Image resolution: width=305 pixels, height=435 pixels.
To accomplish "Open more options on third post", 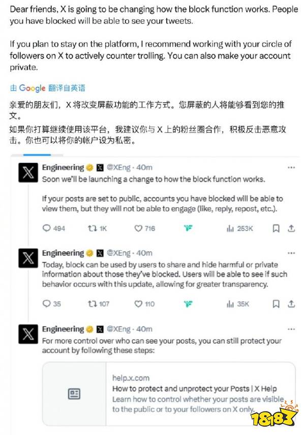I will pos(291,329).
